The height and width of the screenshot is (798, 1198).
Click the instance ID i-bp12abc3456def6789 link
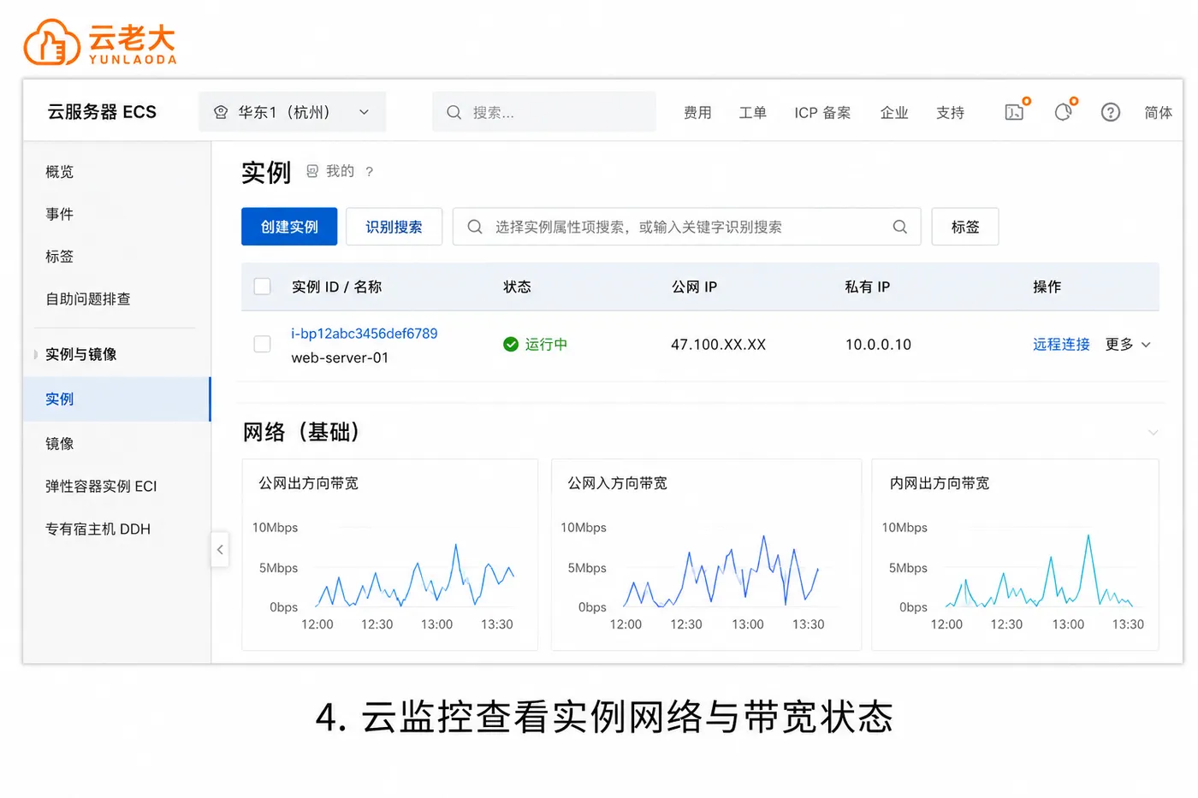364,334
